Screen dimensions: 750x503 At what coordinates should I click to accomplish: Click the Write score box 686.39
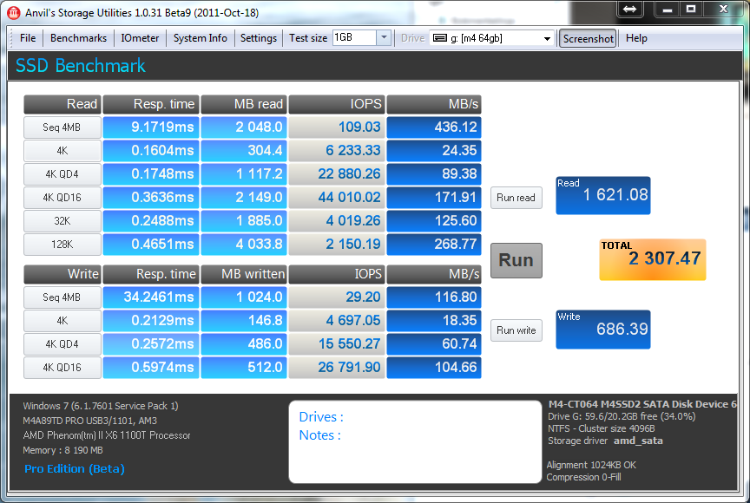tap(602, 330)
